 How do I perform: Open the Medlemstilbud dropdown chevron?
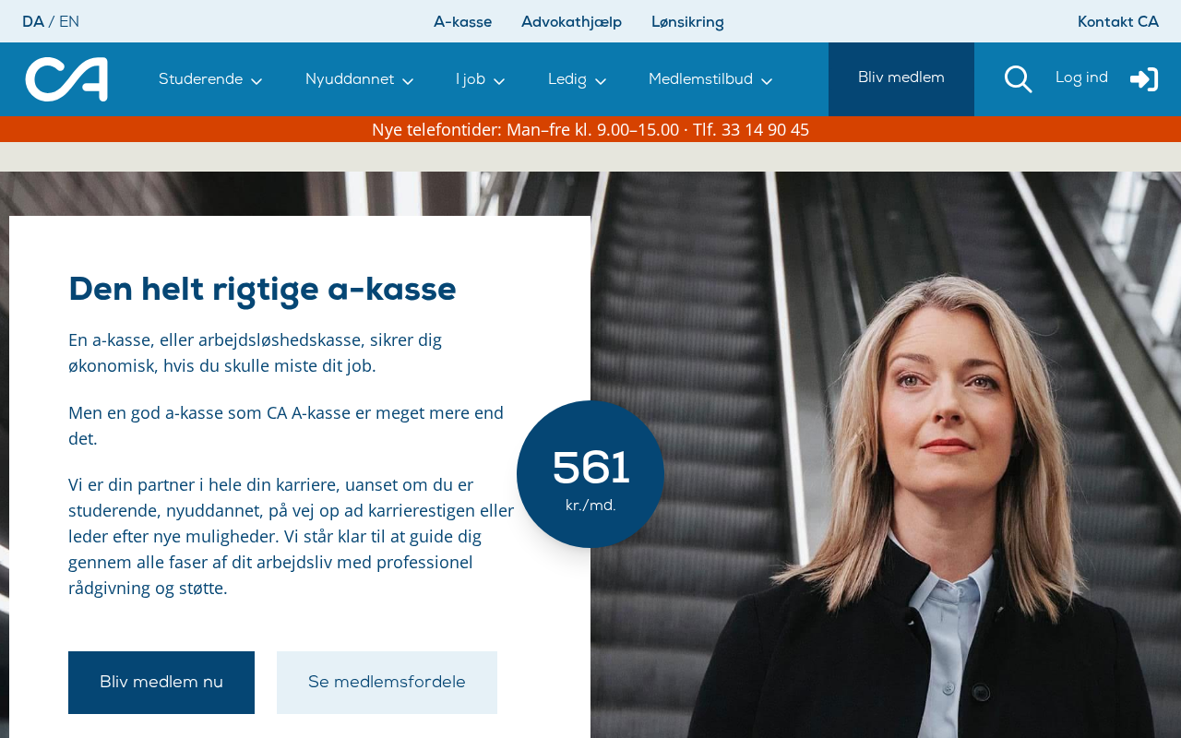pyautogui.click(x=767, y=82)
